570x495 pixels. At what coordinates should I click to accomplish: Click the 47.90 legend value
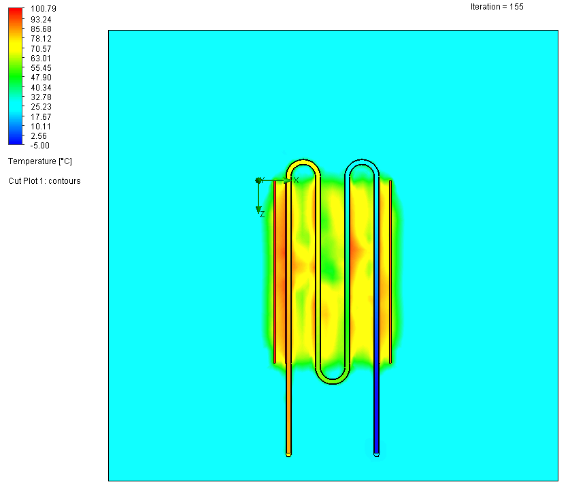(x=41, y=78)
